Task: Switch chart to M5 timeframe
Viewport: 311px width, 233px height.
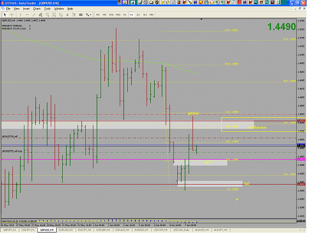Action: (104, 14)
